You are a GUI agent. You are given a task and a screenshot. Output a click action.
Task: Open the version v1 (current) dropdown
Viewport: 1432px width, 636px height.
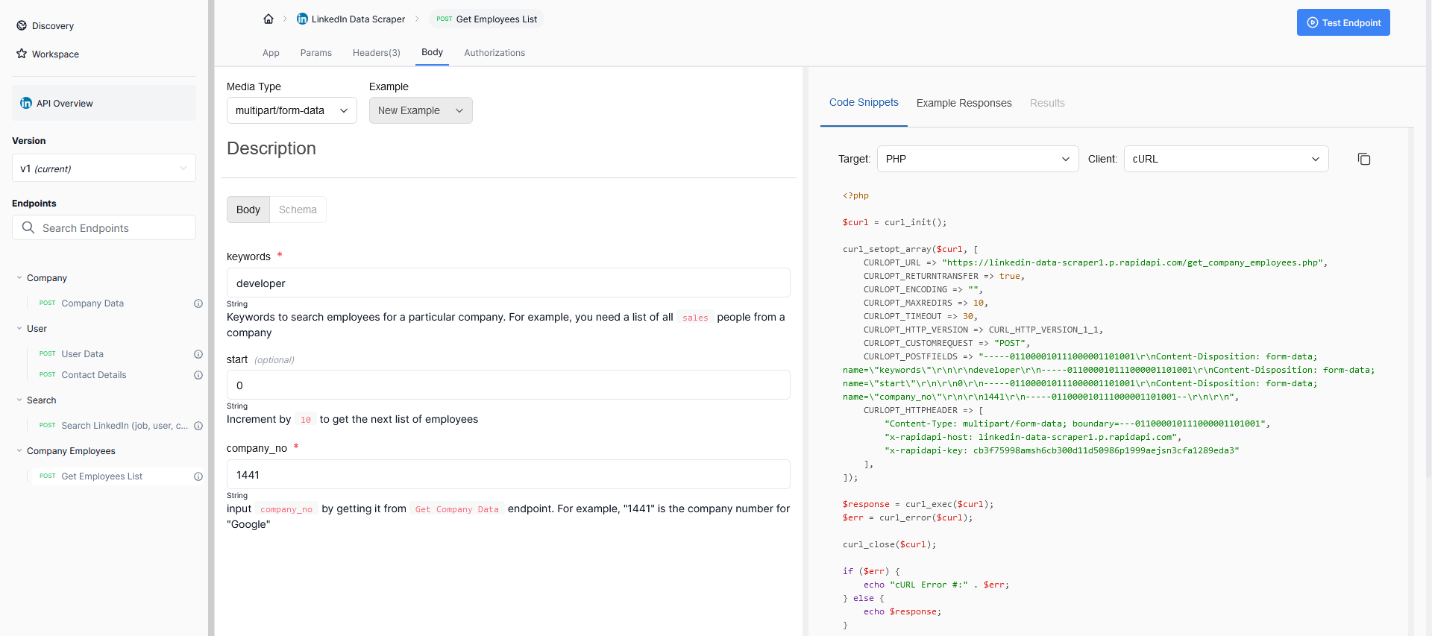(x=104, y=168)
